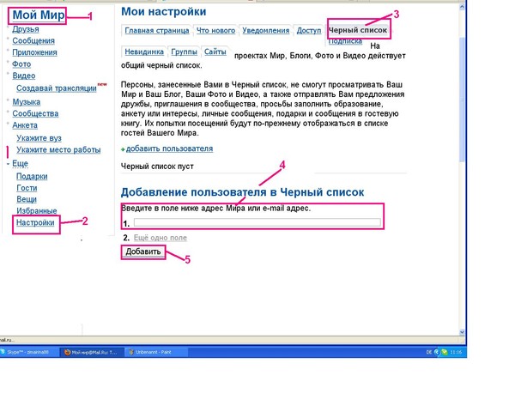Viewport: 515px width, 412px height.
Task: Click heading Добавление пользователя в Черный список
Action: 242,192
